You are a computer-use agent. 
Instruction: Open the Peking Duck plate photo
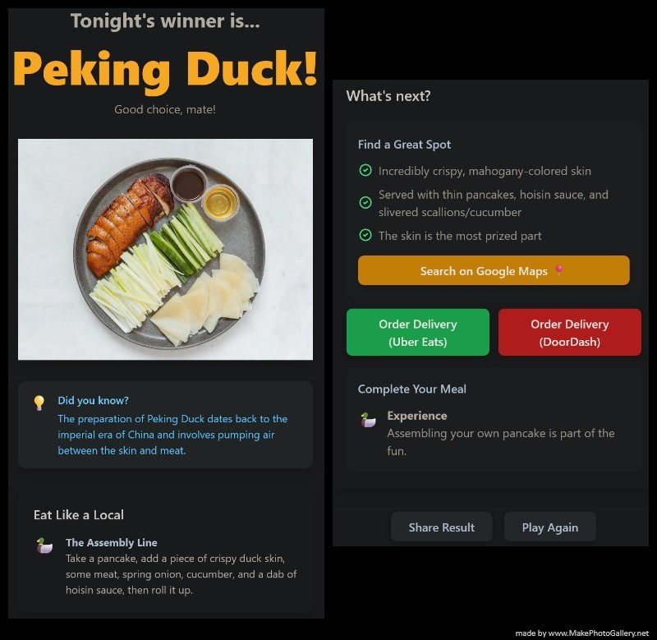(165, 250)
